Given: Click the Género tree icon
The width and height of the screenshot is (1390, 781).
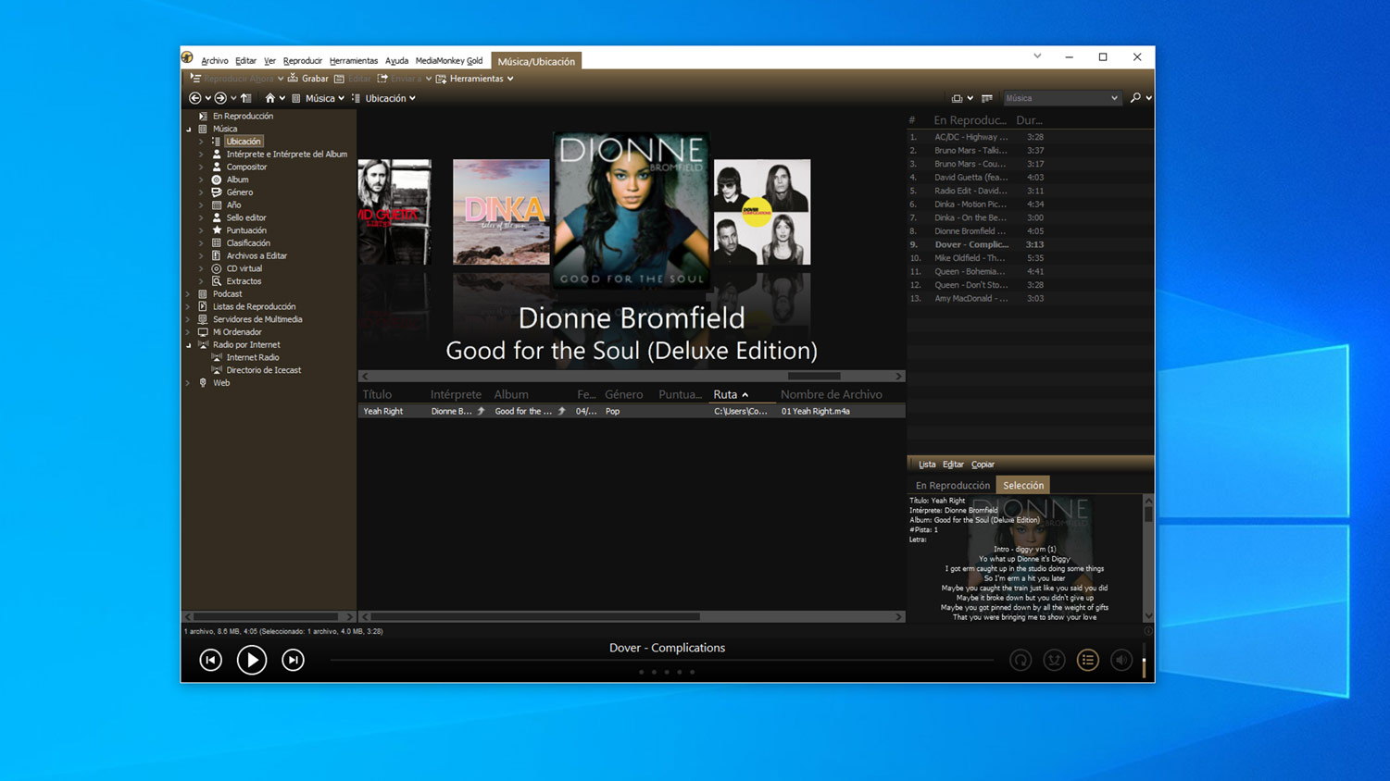Looking at the screenshot, I should click(x=217, y=192).
